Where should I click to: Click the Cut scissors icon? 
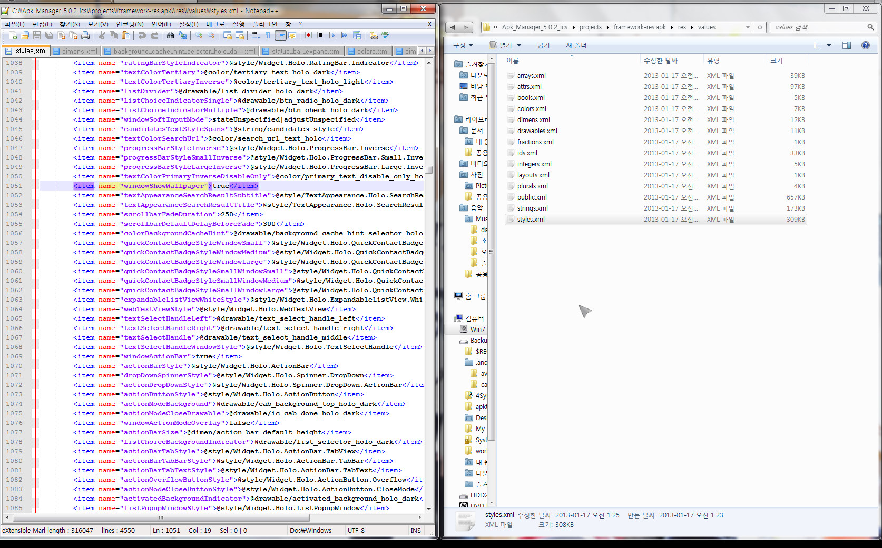101,36
